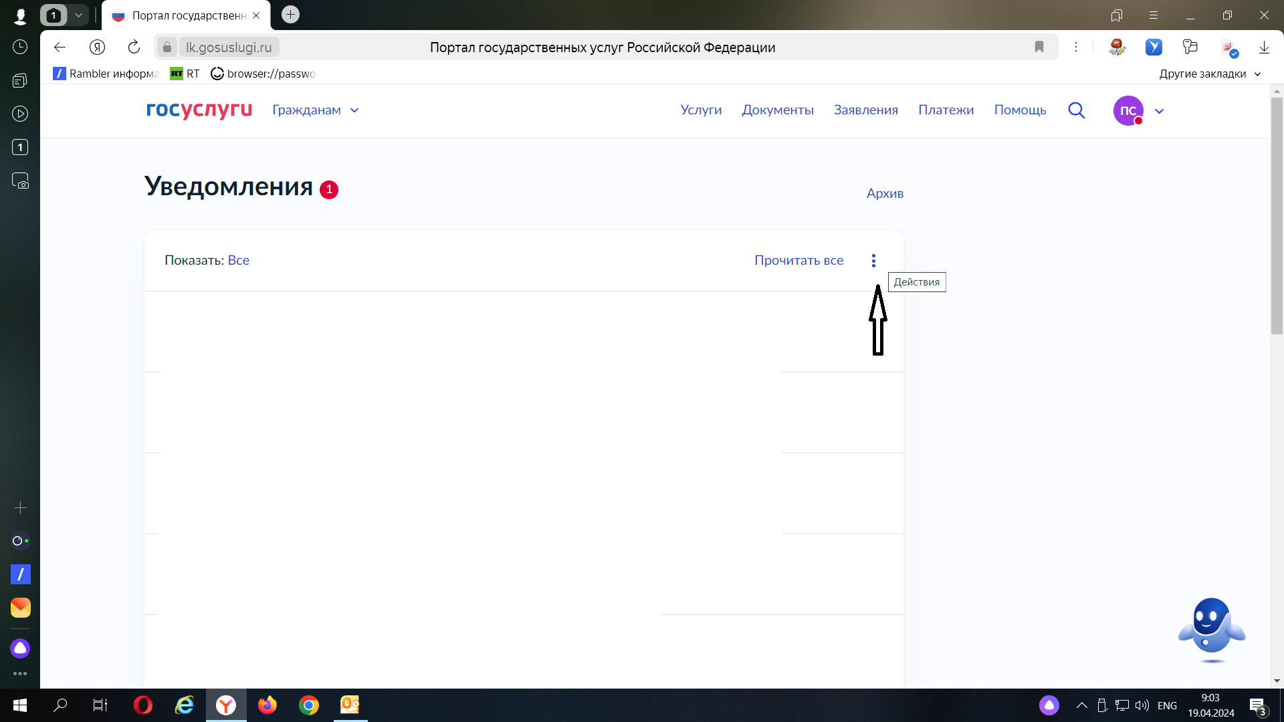Expand the Другие закладки bookmarks folder
This screenshot has height=722, width=1284.
click(x=1210, y=74)
